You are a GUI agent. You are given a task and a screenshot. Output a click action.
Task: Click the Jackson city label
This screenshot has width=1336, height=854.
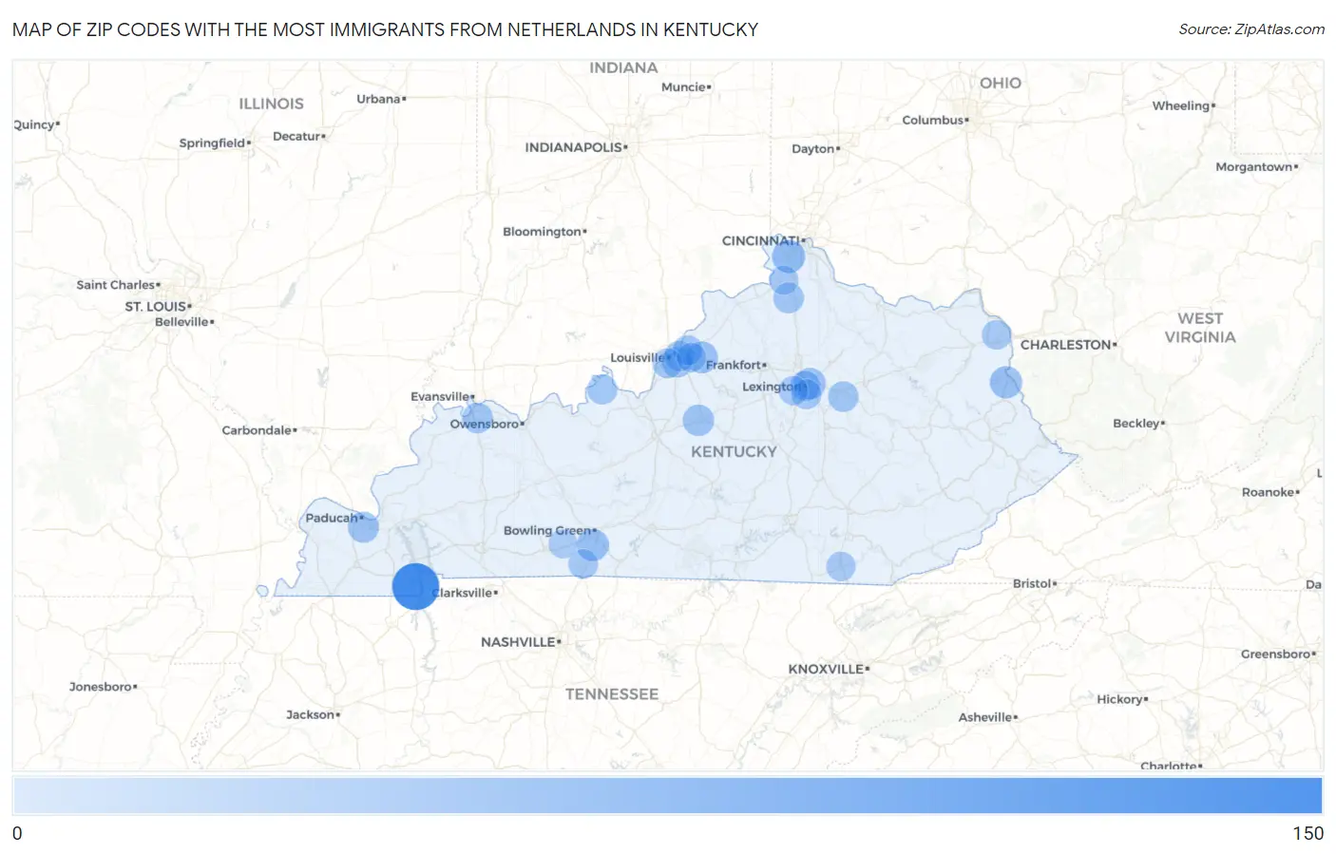pos(313,714)
